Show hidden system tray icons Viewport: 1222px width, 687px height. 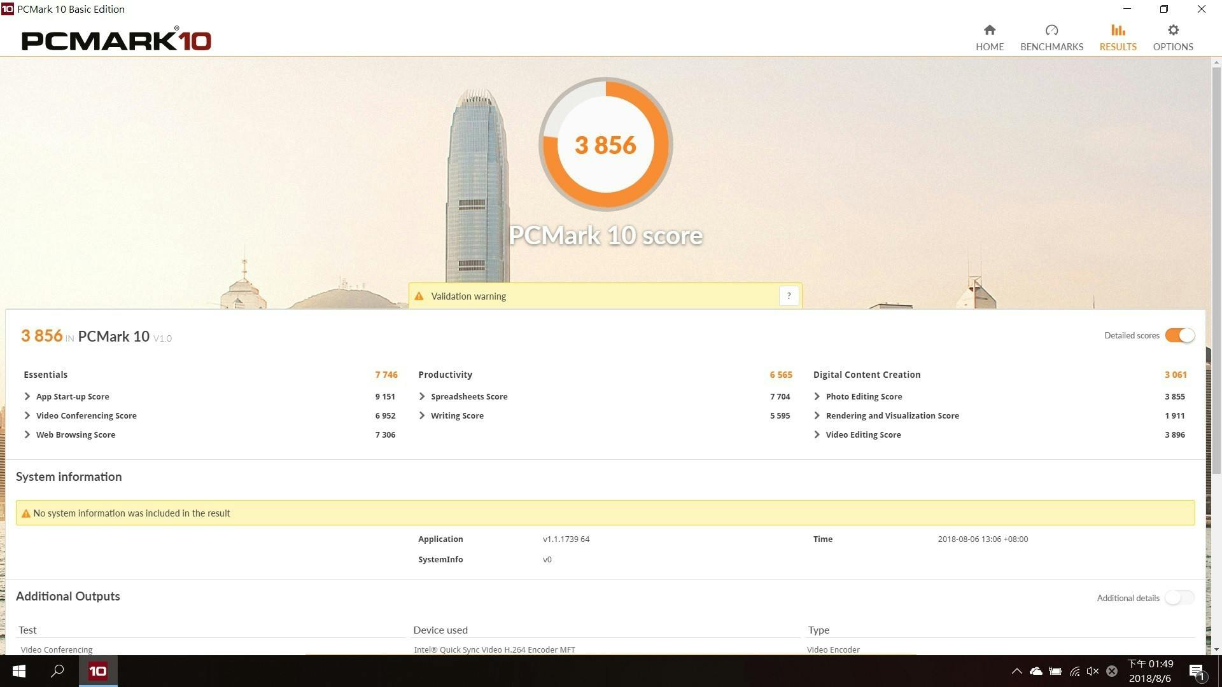click(x=1016, y=671)
